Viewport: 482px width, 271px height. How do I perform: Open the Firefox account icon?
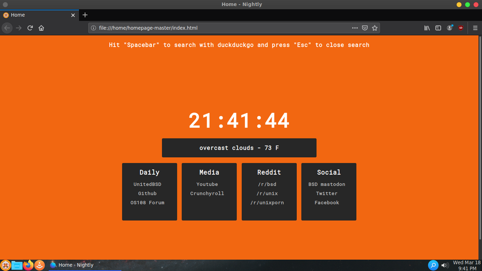[450, 28]
